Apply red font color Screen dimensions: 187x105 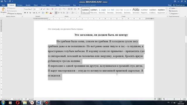51,13
